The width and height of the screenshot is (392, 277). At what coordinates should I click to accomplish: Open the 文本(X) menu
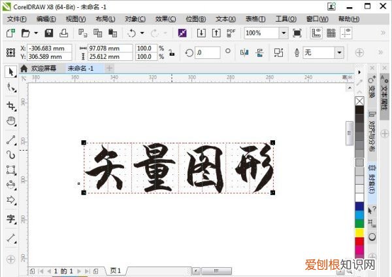click(225, 19)
